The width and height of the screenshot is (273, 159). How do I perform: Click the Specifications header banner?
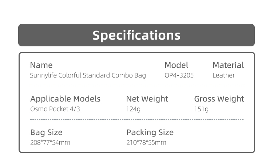[136, 35]
